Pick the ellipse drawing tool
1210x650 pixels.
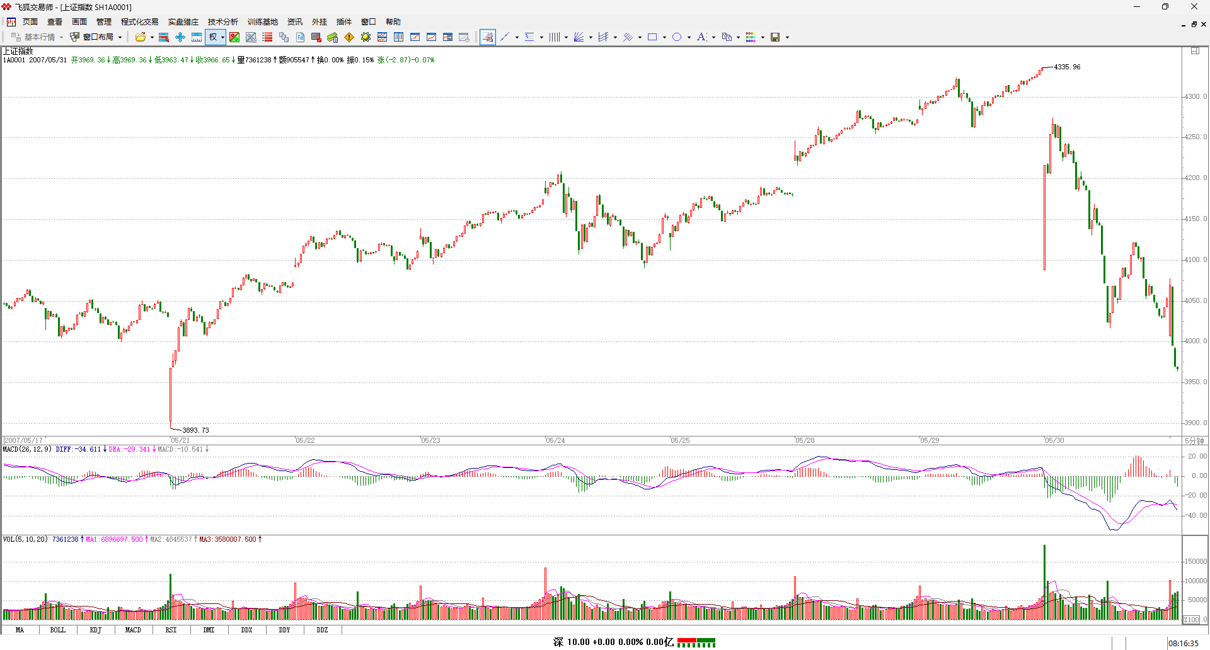click(x=677, y=37)
